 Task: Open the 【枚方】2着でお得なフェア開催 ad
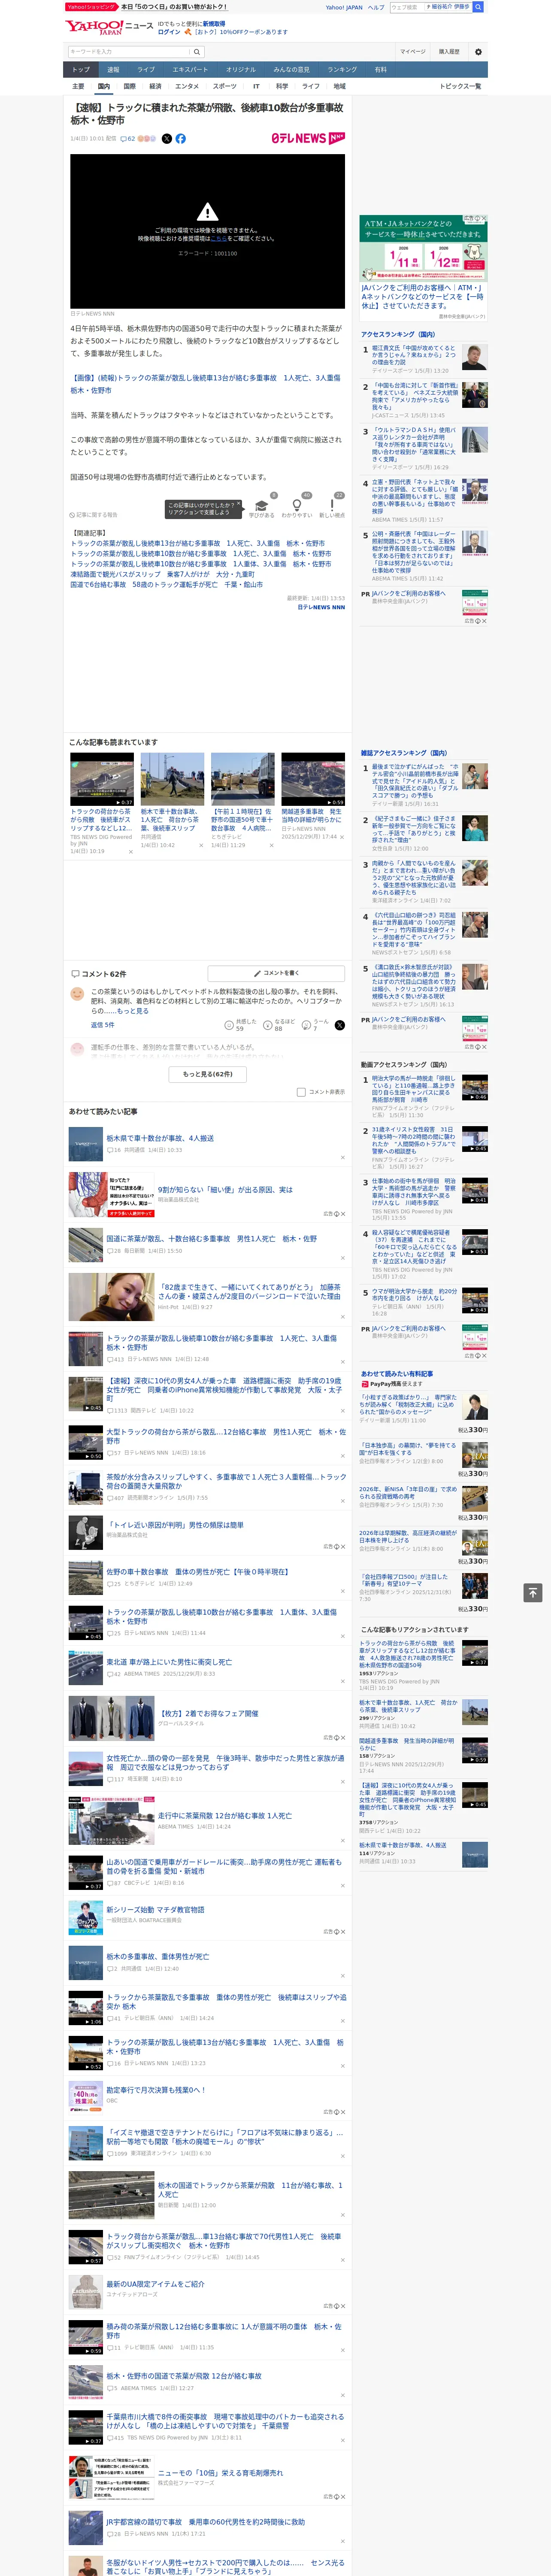pyautogui.click(x=209, y=1713)
